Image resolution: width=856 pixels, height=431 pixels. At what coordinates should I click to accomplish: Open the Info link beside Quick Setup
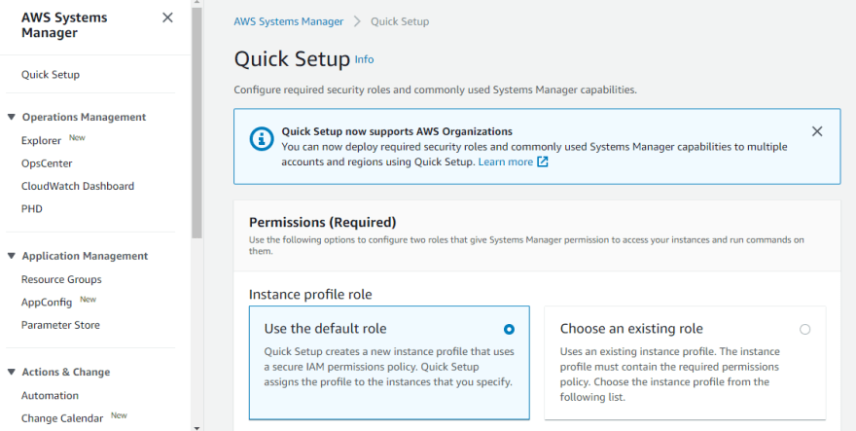click(x=364, y=59)
